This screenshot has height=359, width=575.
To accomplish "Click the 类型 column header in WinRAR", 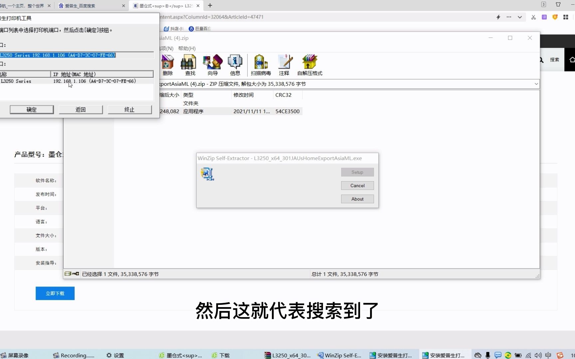I will coord(206,95).
